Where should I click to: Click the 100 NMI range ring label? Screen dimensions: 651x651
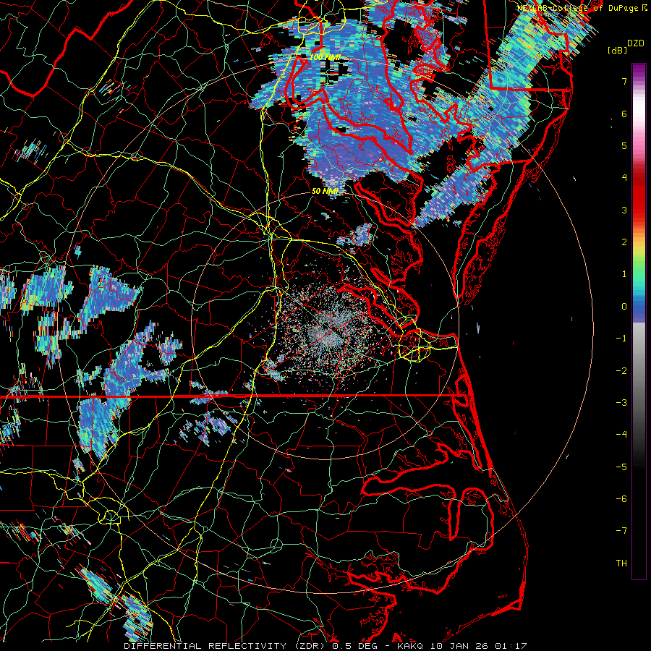coord(325,57)
